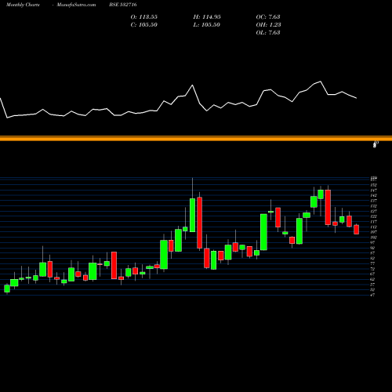Click the most recent red candlestick
Screen dimensions: 392x392
(x=357, y=230)
